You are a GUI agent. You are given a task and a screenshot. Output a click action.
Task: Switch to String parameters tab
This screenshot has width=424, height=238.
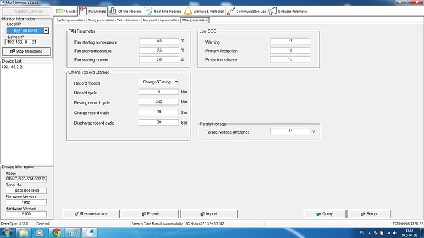coord(101,20)
